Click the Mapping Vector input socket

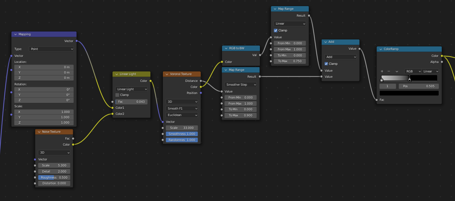(11, 56)
